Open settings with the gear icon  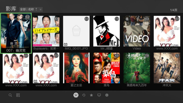click(x=107, y=95)
